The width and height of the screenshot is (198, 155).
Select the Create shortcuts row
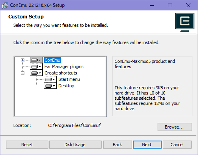tap(61, 73)
